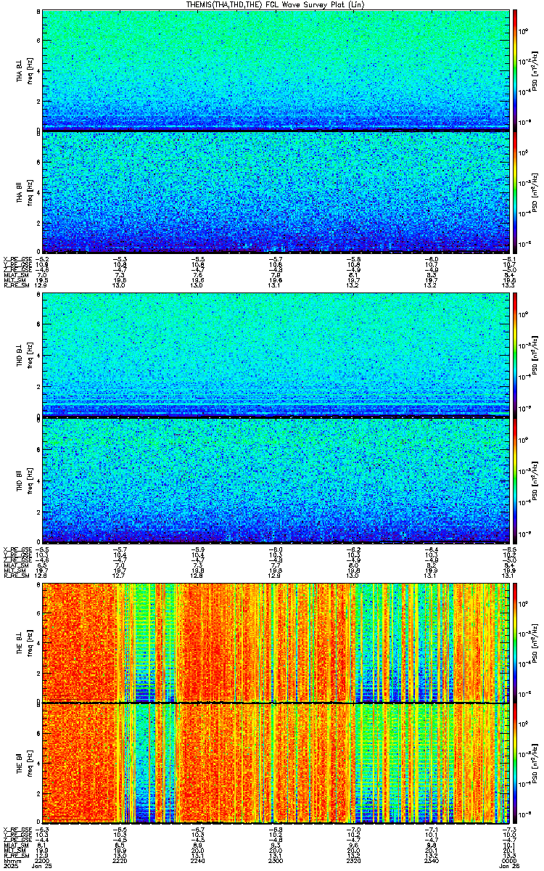Click R_RE_SM label under THE panels
544x871 pixels.
(15, 855)
